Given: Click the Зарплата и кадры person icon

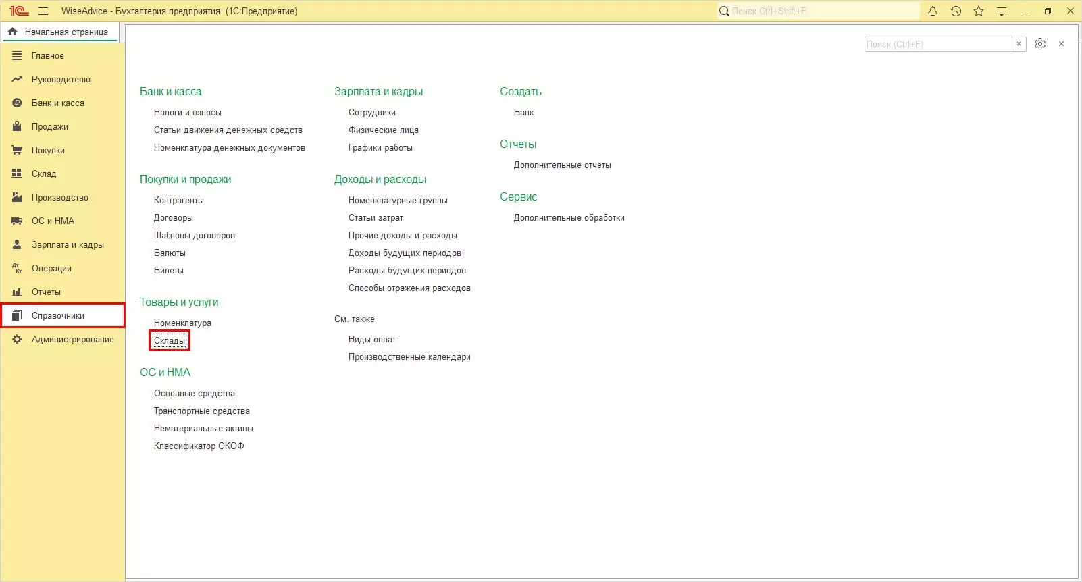Looking at the screenshot, I should tap(17, 244).
